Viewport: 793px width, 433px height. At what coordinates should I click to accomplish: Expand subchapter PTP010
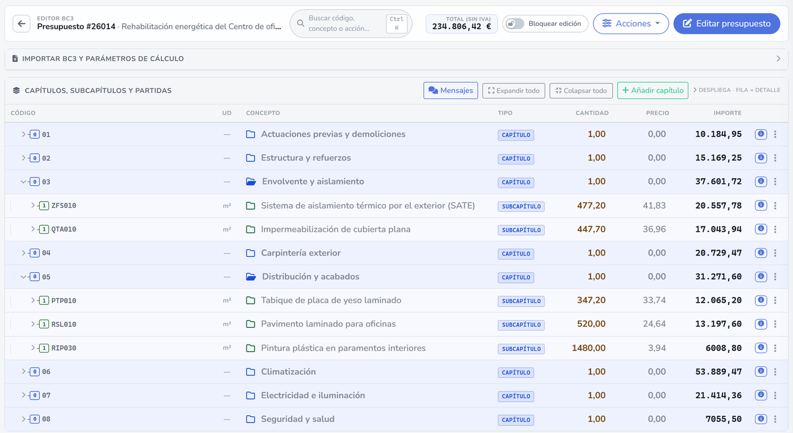(x=33, y=300)
